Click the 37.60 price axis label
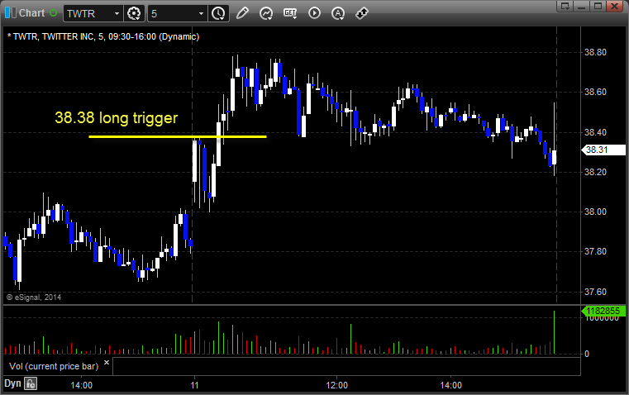This screenshot has height=395, width=629. click(595, 292)
